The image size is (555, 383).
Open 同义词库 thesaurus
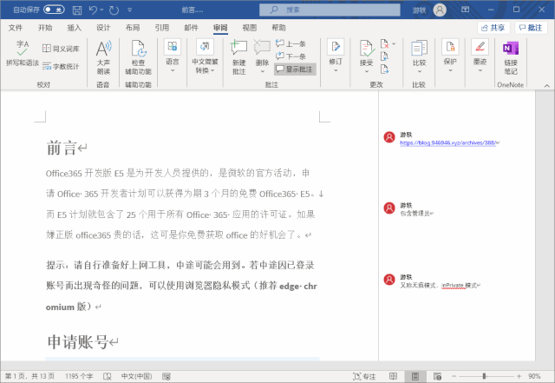[x=61, y=49]
